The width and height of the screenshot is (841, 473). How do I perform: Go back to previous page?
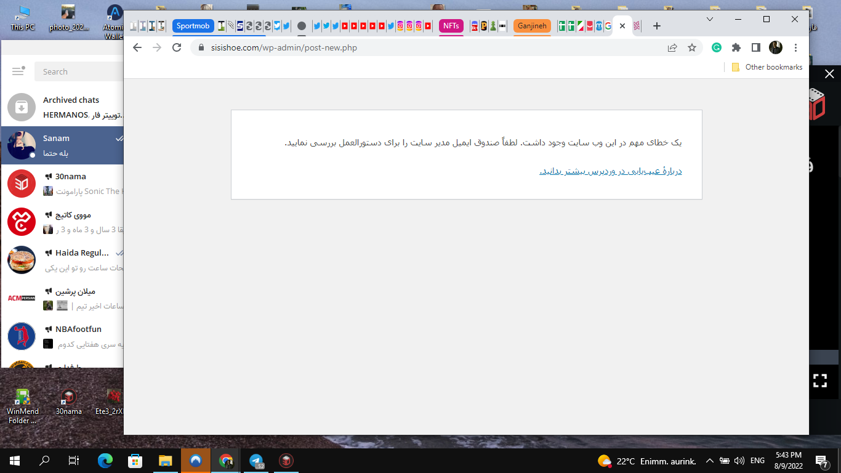pyautogui.click(x=137, y=47)
